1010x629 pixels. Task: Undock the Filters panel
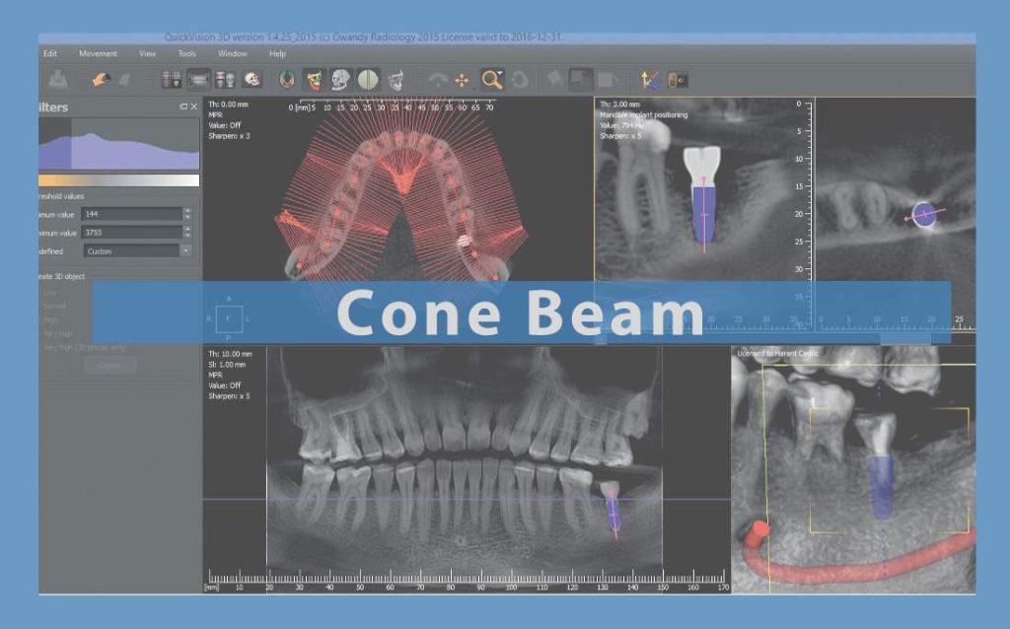point(183,106)
